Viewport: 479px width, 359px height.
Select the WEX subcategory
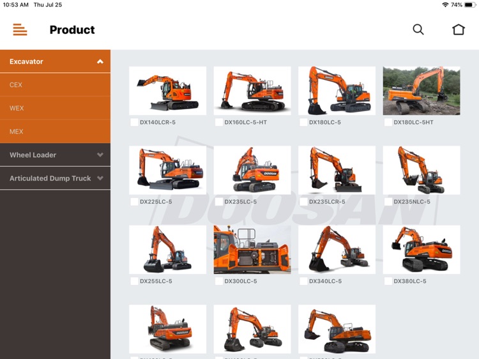56,108
